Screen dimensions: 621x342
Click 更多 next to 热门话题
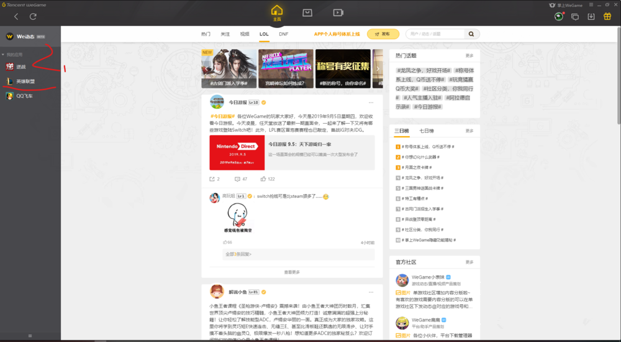(469, 56)
